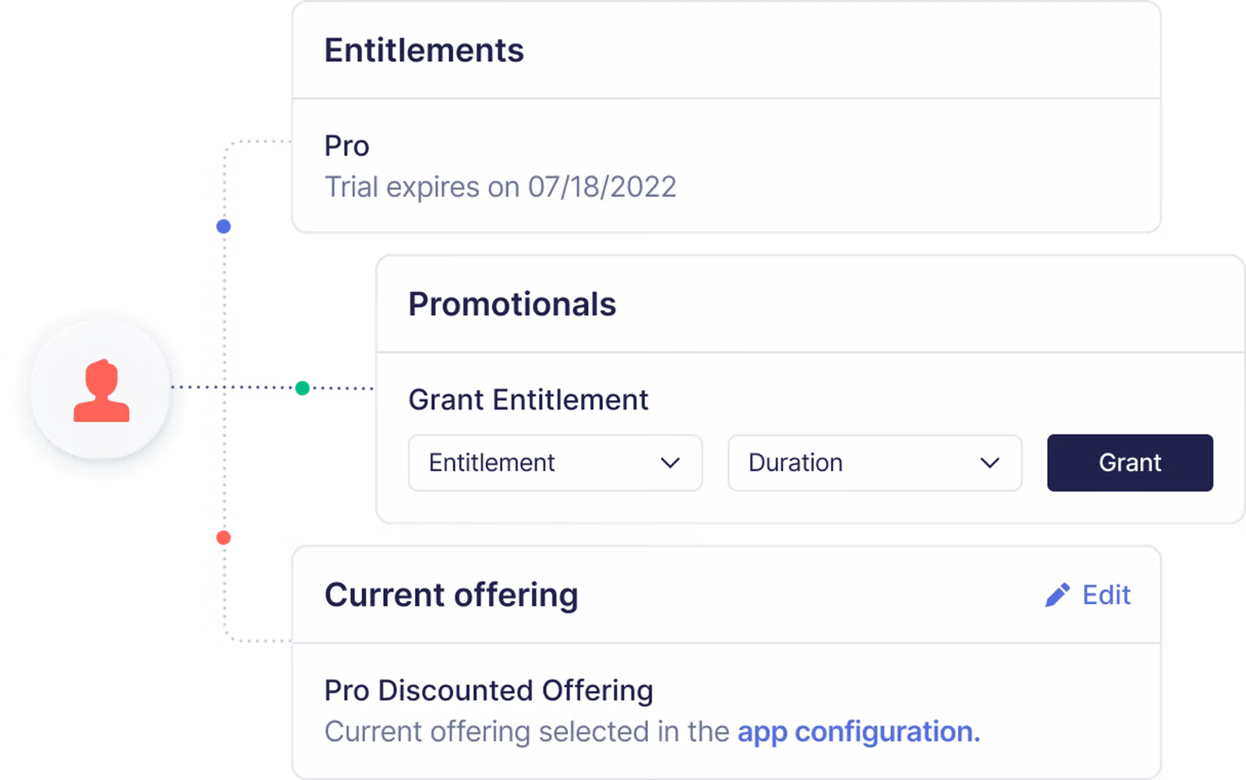Click the green connector dot
1246x780 pixels.
click(x=302, y=388)
